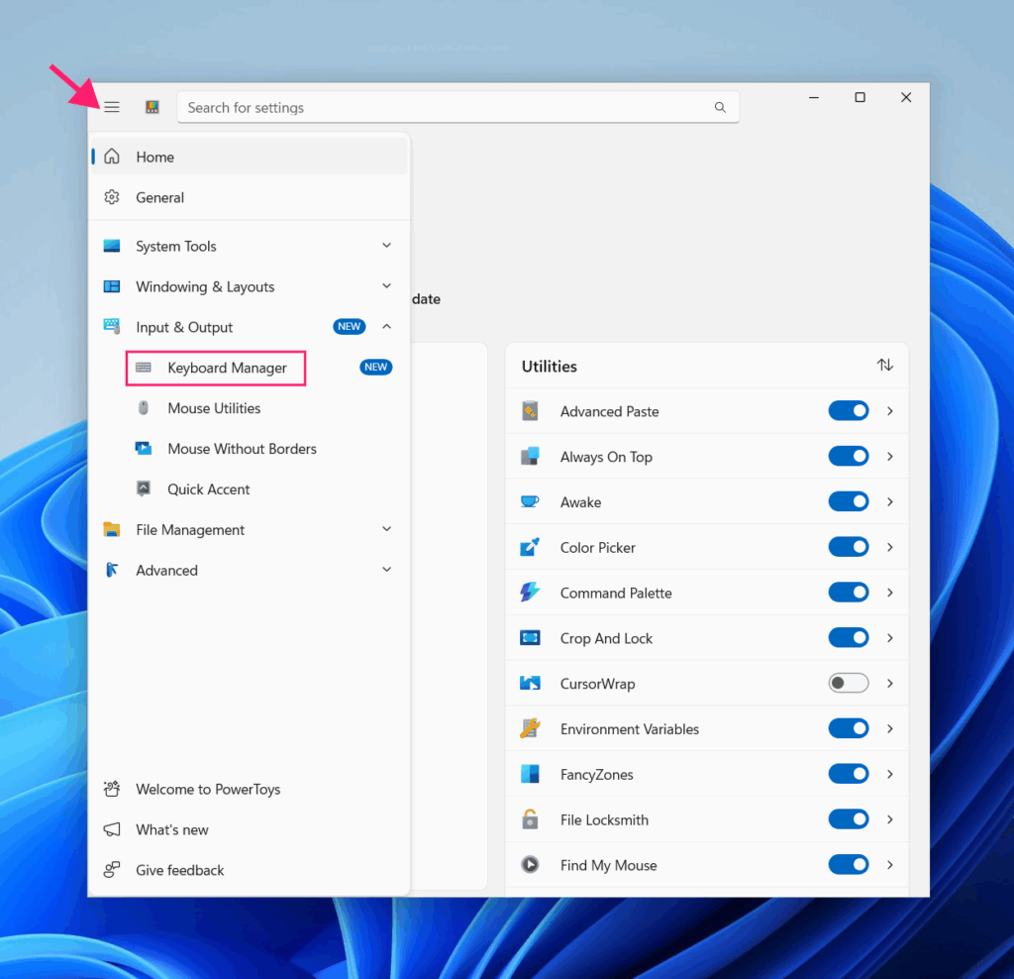Open the Give feedback label
Image resolution: width=1014 pixels, height=979 pixels.
tap(180, 870)
